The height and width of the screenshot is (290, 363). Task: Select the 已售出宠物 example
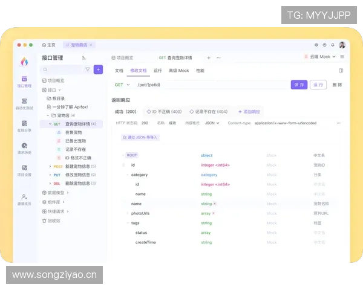(76, 141)
